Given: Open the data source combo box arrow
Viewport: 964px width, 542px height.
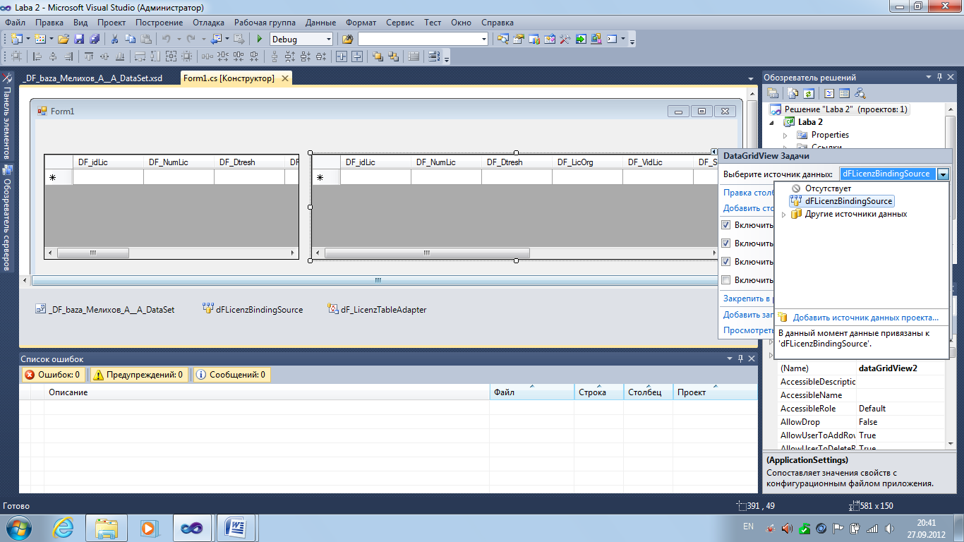Looking at the screenshot, I should [943, 174].
